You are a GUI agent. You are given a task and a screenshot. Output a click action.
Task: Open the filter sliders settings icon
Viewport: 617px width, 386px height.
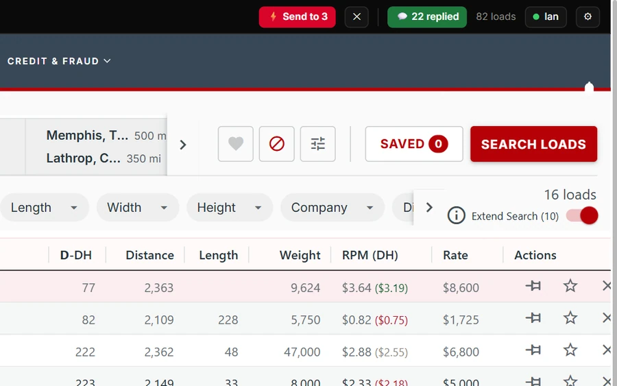tap(318, 144)
